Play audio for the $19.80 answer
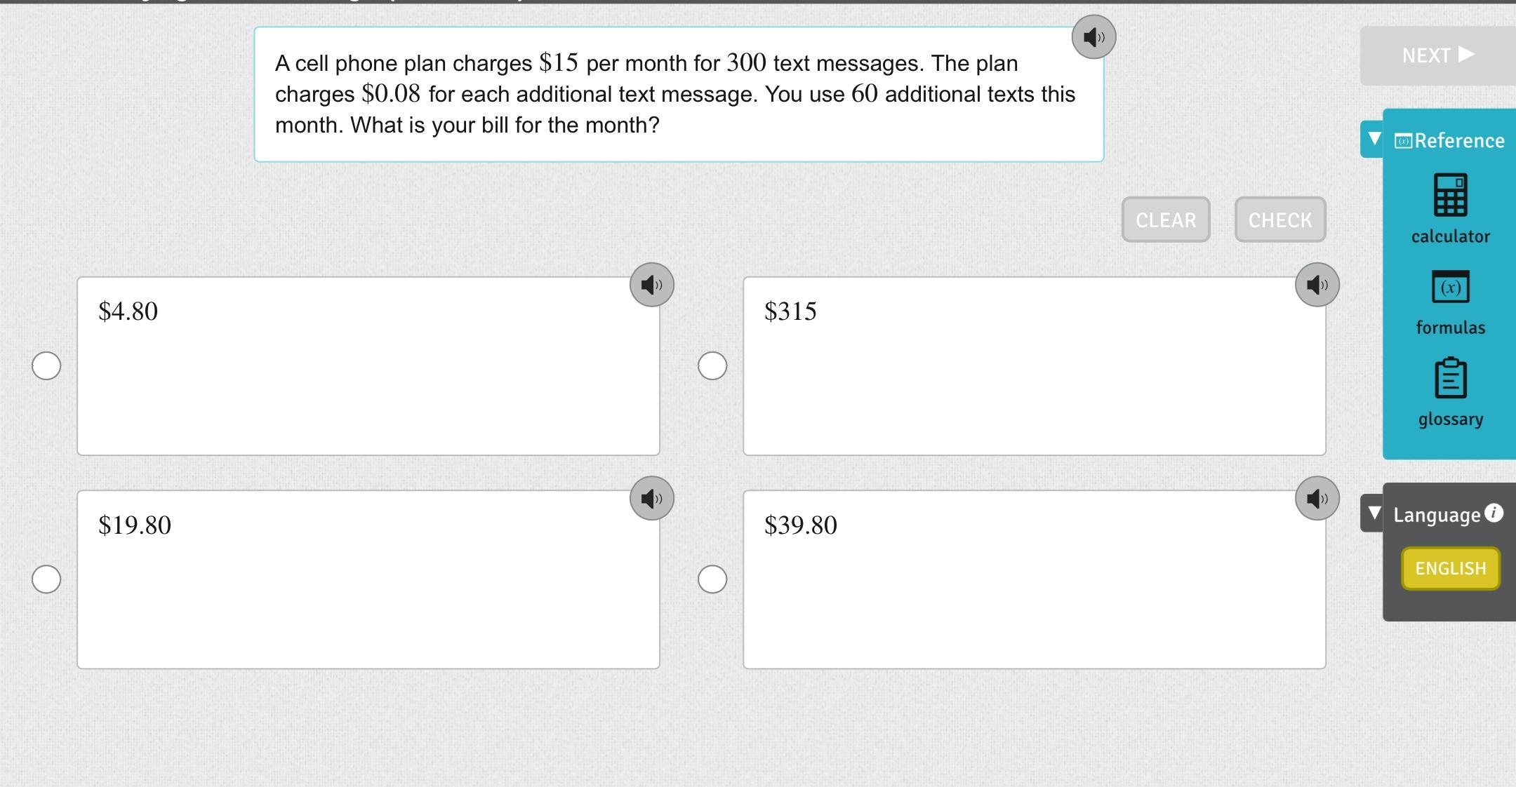 (x=651, y=499)
